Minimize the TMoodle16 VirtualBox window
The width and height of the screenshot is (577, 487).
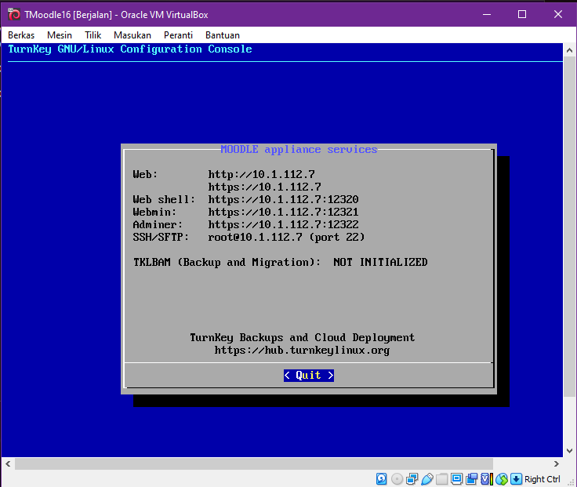click(487, 14)
